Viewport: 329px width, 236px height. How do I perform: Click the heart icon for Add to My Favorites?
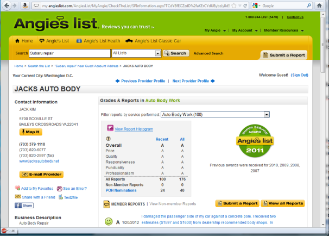coord(17,188)
